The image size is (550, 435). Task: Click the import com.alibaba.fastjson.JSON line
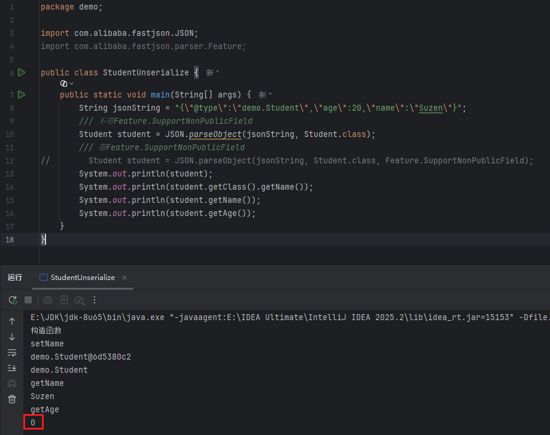pyautogui.click(x=119, y=34)
